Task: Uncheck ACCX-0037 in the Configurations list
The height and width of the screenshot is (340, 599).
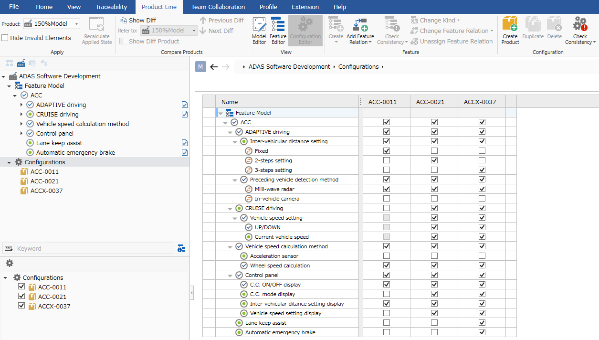Action: (x=21, y=306)
